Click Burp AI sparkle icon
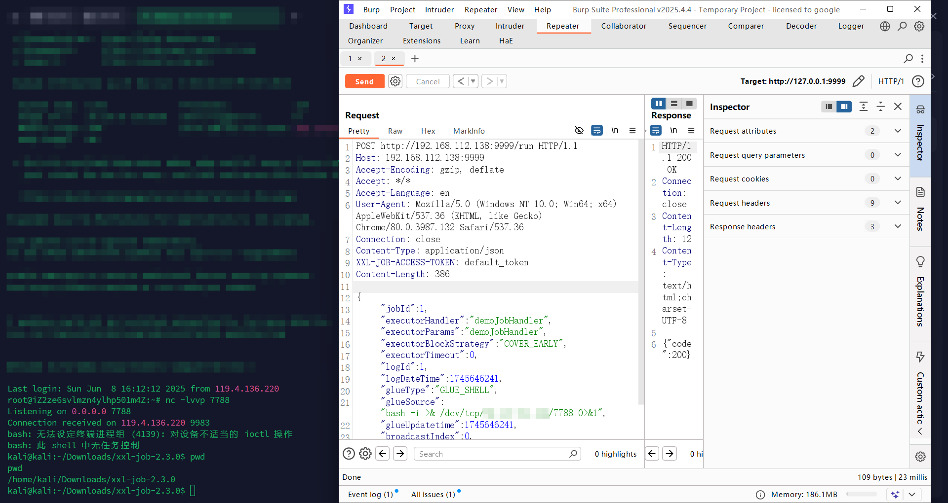948x503 pixels. [x=895, y=494]
